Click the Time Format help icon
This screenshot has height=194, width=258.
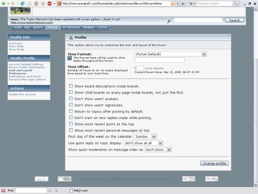pos(69,58)
